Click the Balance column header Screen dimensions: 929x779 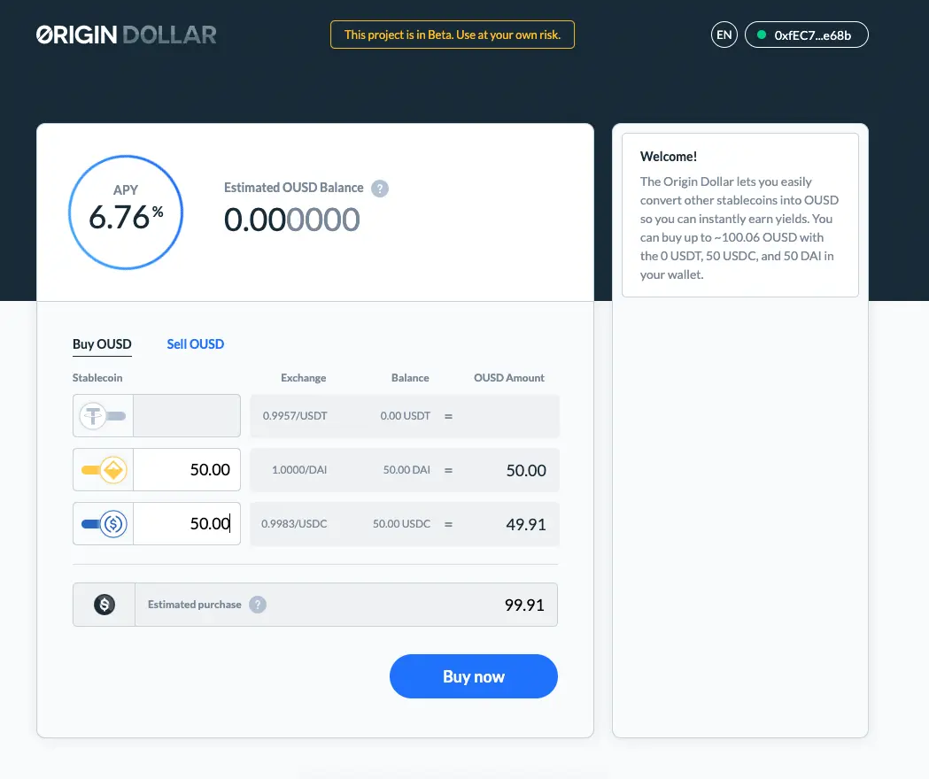coord(410,378)
